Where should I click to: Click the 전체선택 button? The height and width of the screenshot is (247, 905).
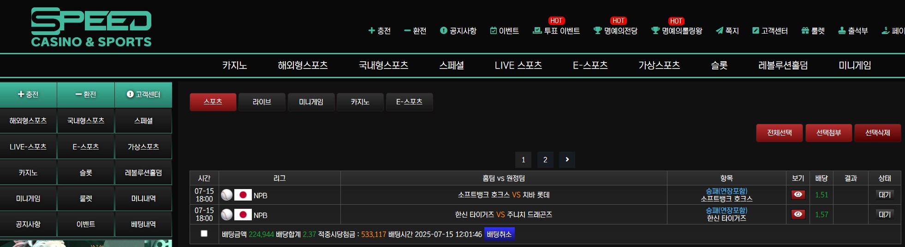point(780,133)
